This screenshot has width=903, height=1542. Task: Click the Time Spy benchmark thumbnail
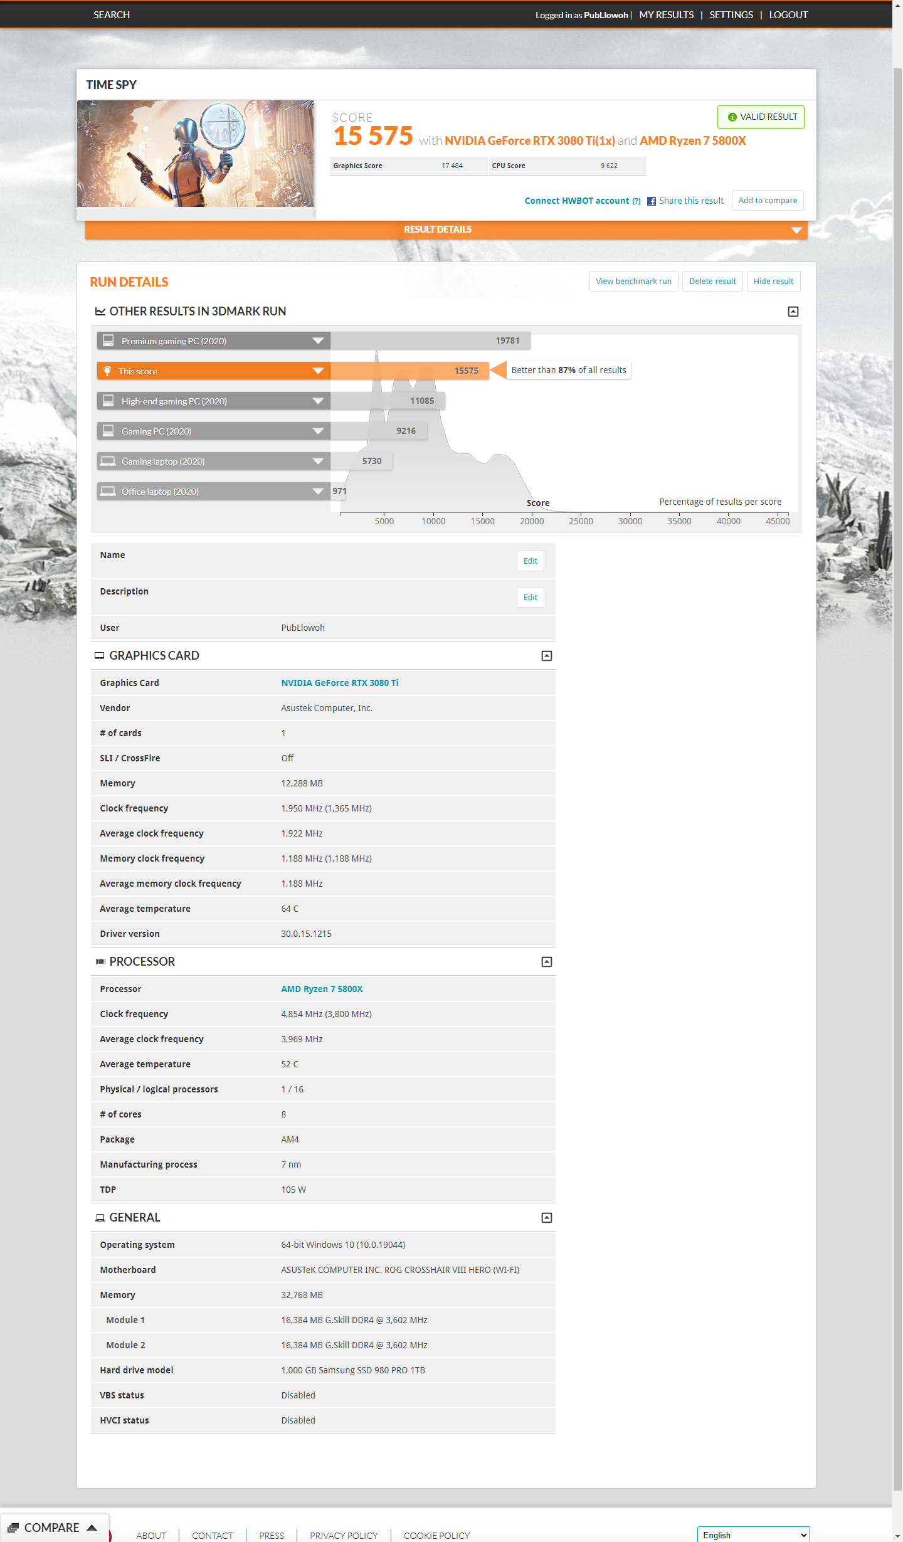point(195,154)
